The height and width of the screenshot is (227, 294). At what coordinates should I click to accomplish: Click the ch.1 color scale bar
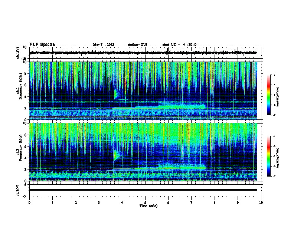coord(269,95)
